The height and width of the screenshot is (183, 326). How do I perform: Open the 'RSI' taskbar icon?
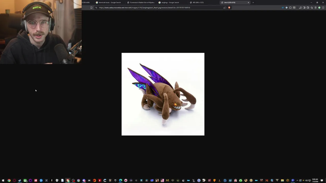point(230,180)
